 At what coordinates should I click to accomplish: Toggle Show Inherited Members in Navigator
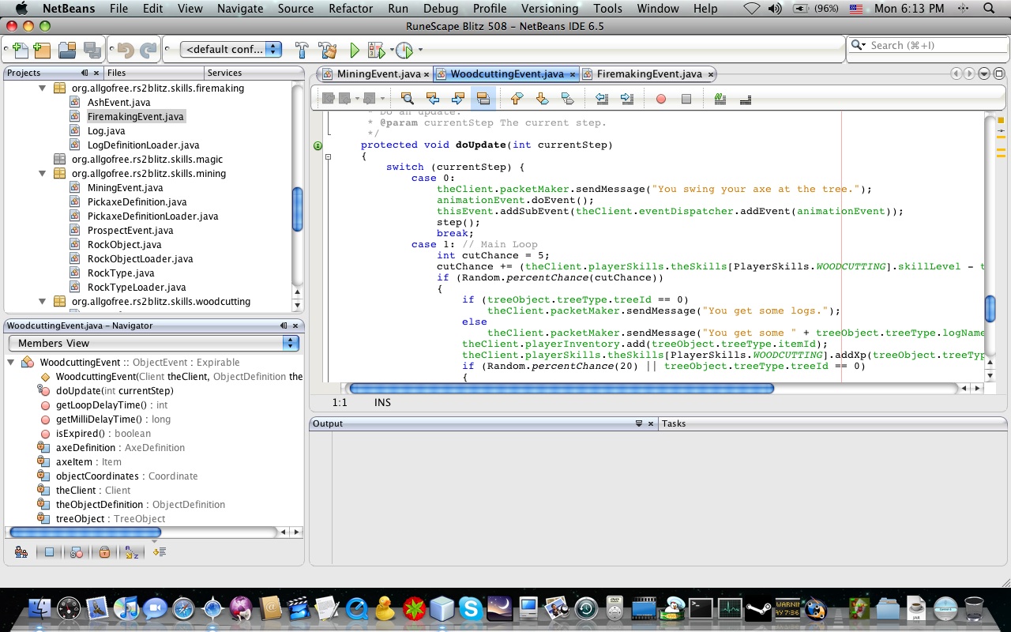tap(21, 552)
